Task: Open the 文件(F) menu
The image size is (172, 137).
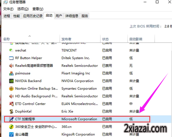Action: 8,9
